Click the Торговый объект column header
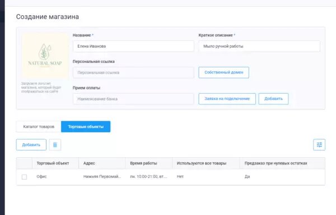 click(55, 163)
